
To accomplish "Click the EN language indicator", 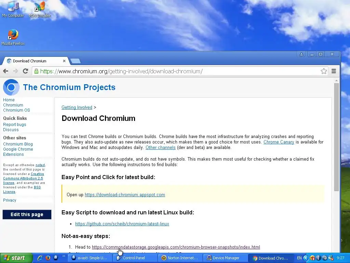I will (299, 258).
